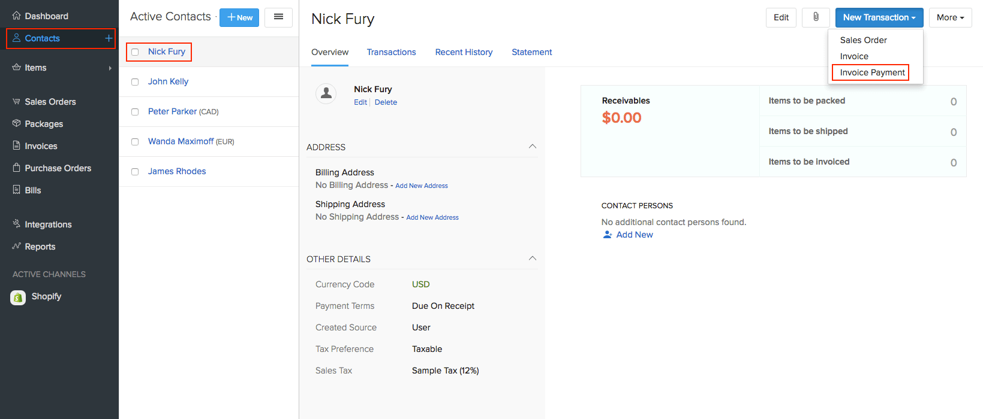Open the More dropdown button

(x=950, y=17)
